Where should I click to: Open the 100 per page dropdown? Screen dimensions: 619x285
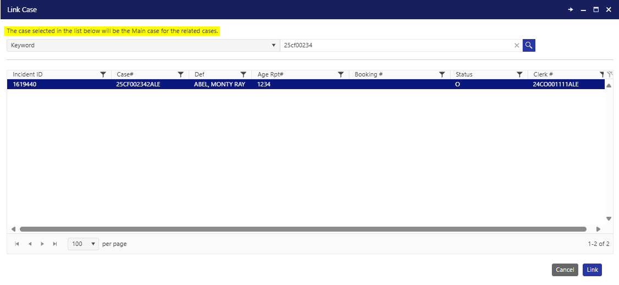83,244
